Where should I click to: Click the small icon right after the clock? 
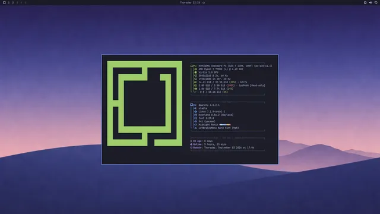click(x=204, y=2)
